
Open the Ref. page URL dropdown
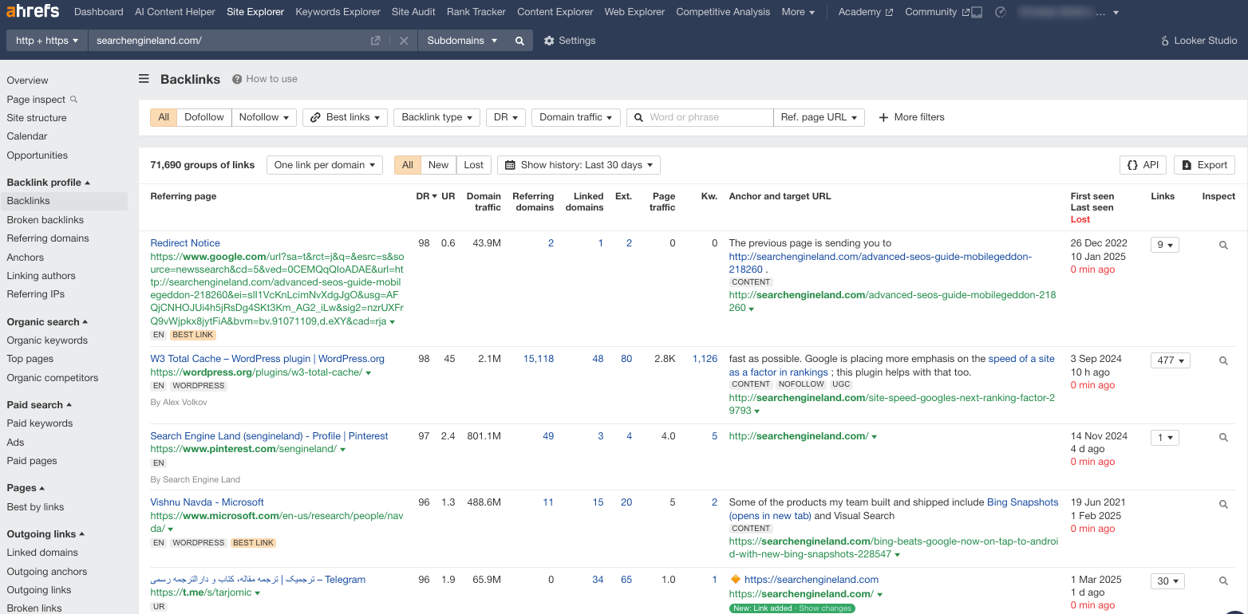point(819,117)
